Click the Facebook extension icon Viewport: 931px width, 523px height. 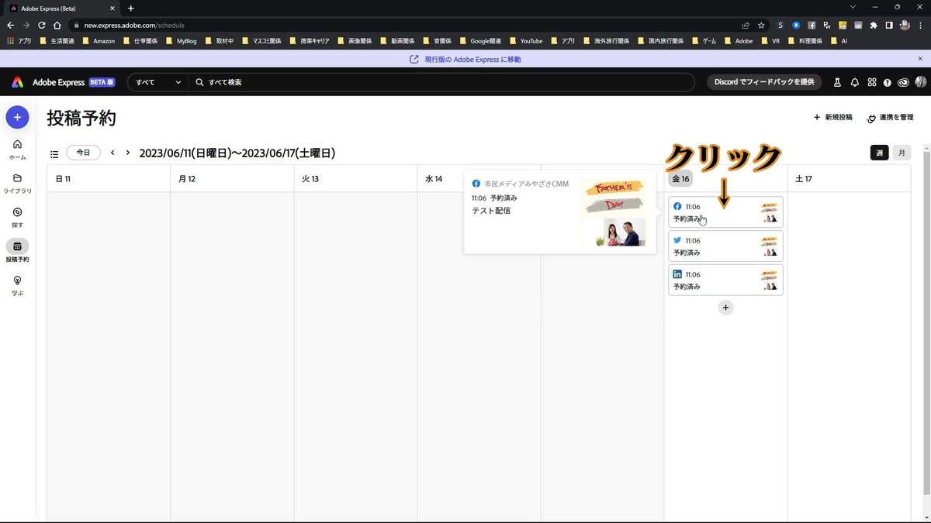(x=811, y=25)
